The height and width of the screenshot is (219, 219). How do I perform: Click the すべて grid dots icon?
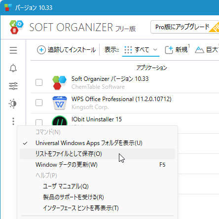coord(128,50)
